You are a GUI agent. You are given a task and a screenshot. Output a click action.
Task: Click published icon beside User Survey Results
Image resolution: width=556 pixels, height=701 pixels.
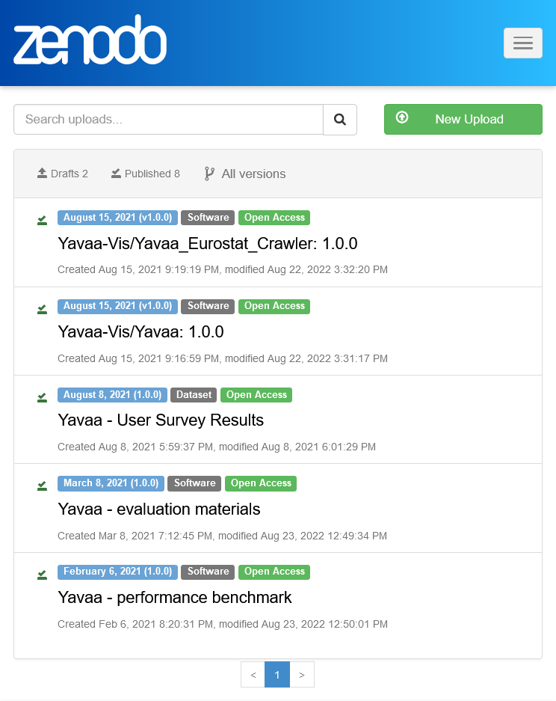(43, 397)
